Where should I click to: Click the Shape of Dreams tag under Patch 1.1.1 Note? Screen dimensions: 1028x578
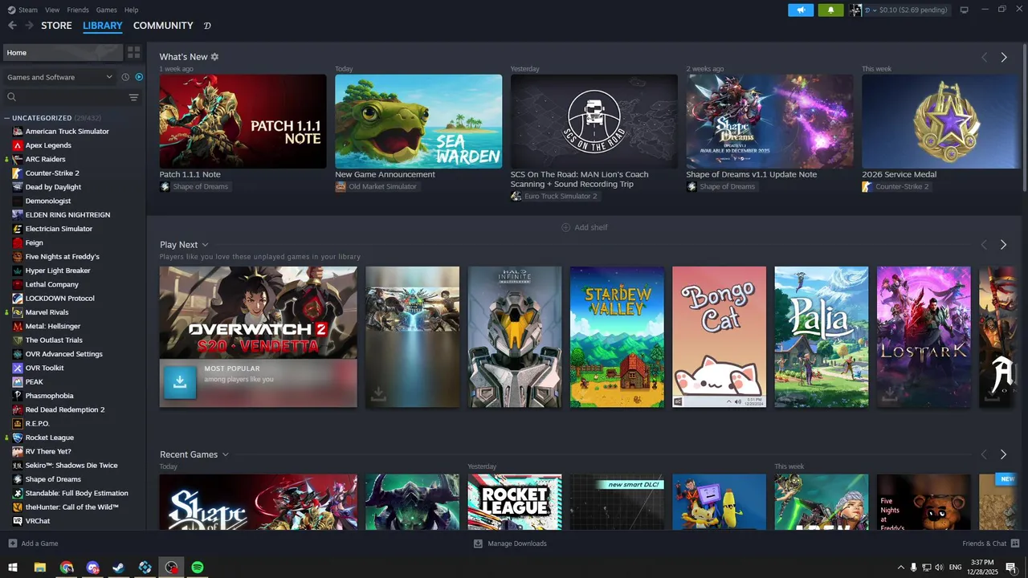pos(194,186)
